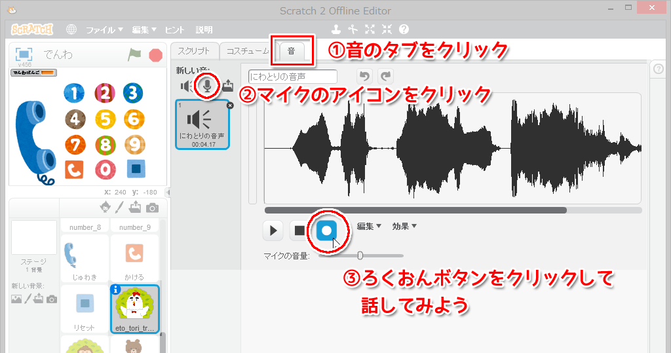The height and width of the screenshot is (353, 671).
Task: Click number 0 button on stage
Action: (x=105, y=170)
